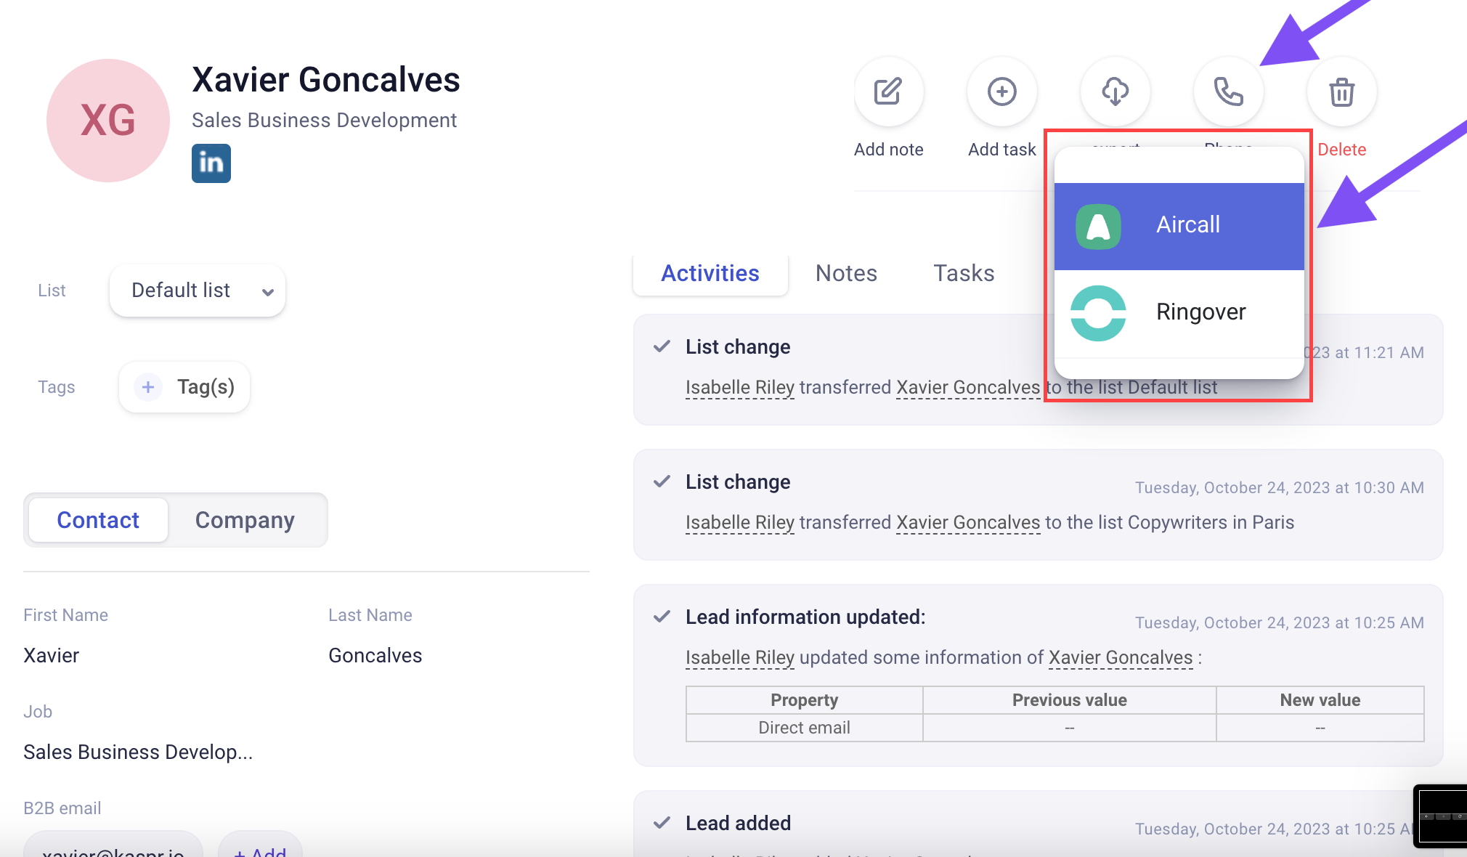1467x857 pixels.
Task: Open the Default list dropdown
Action: (x=198, y=291)
